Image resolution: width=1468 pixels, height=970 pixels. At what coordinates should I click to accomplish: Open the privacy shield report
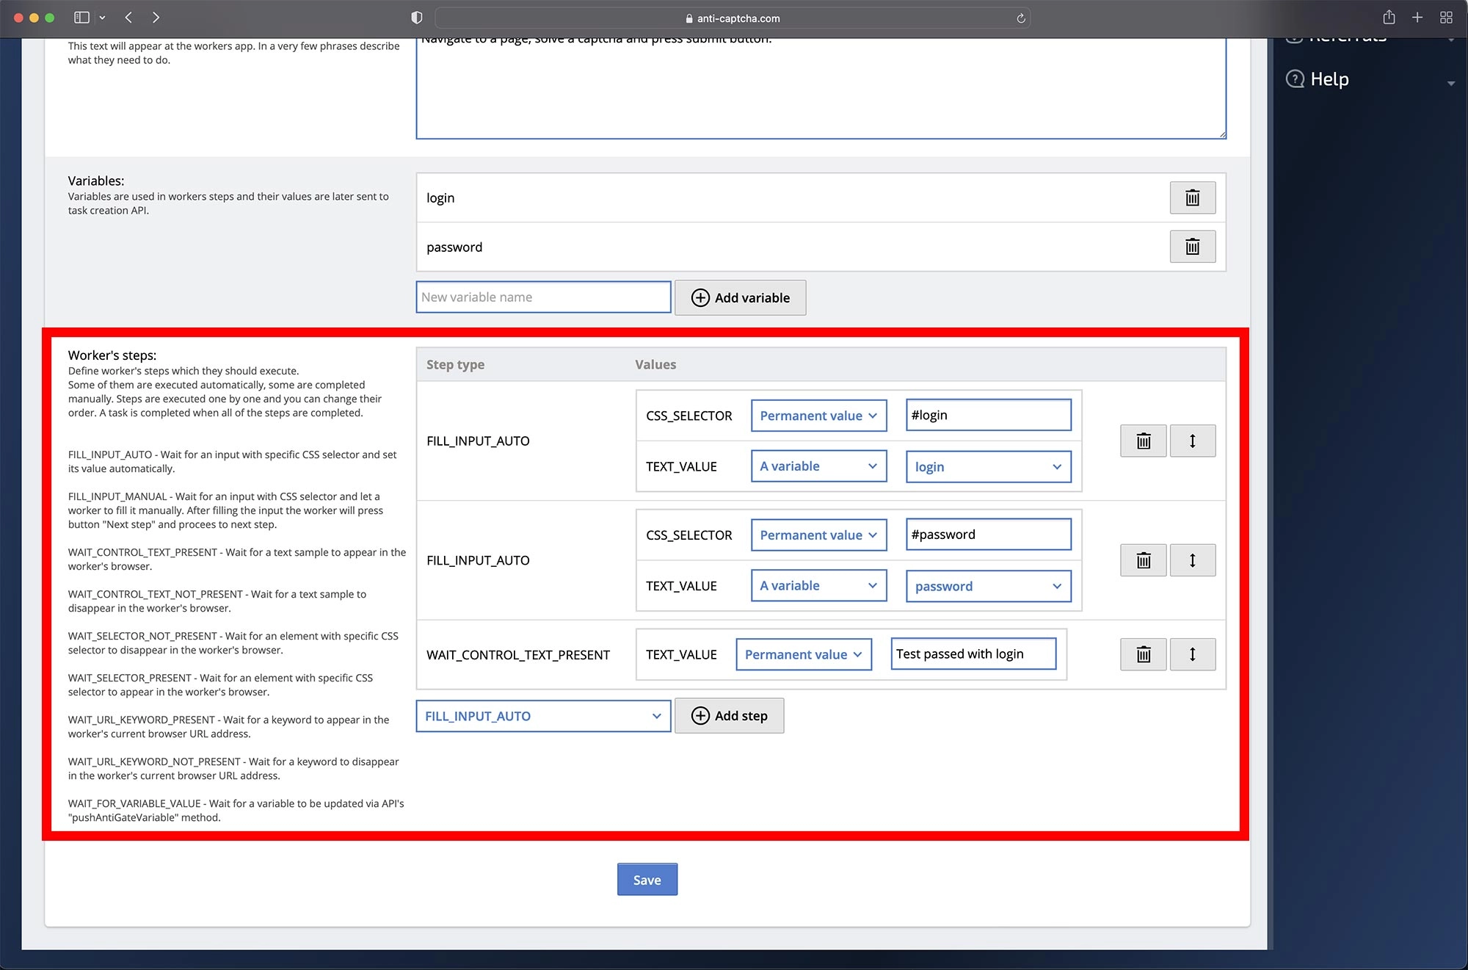417,18
